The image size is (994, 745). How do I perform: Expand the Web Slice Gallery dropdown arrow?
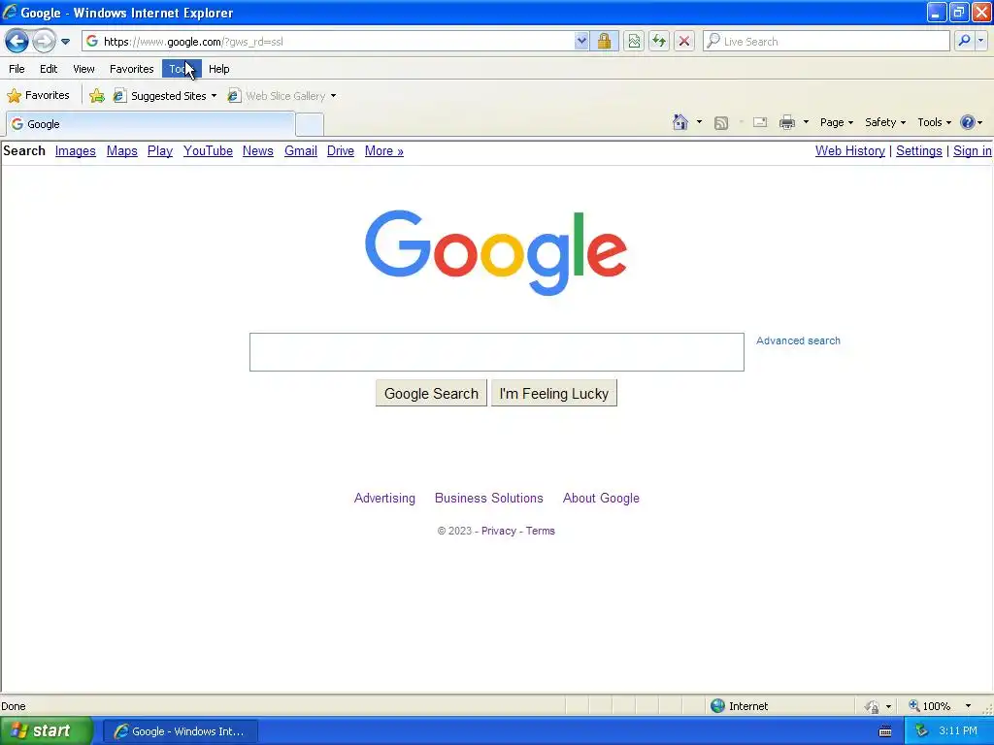[x=334, y=96]
